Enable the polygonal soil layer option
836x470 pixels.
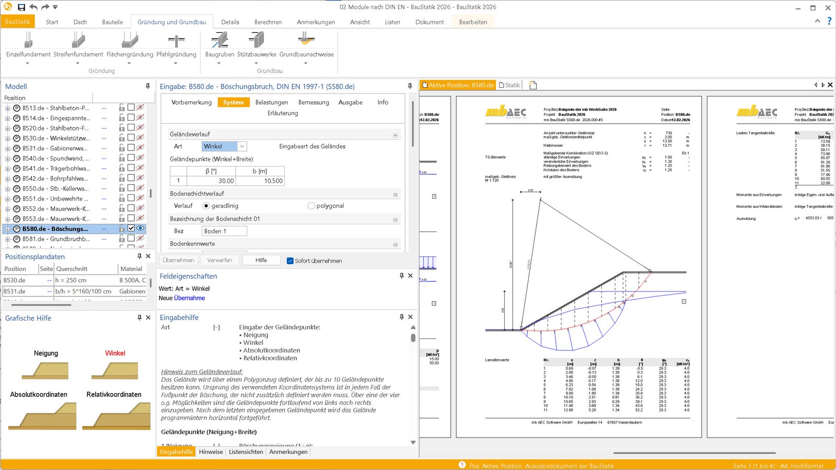pos(311,206)
